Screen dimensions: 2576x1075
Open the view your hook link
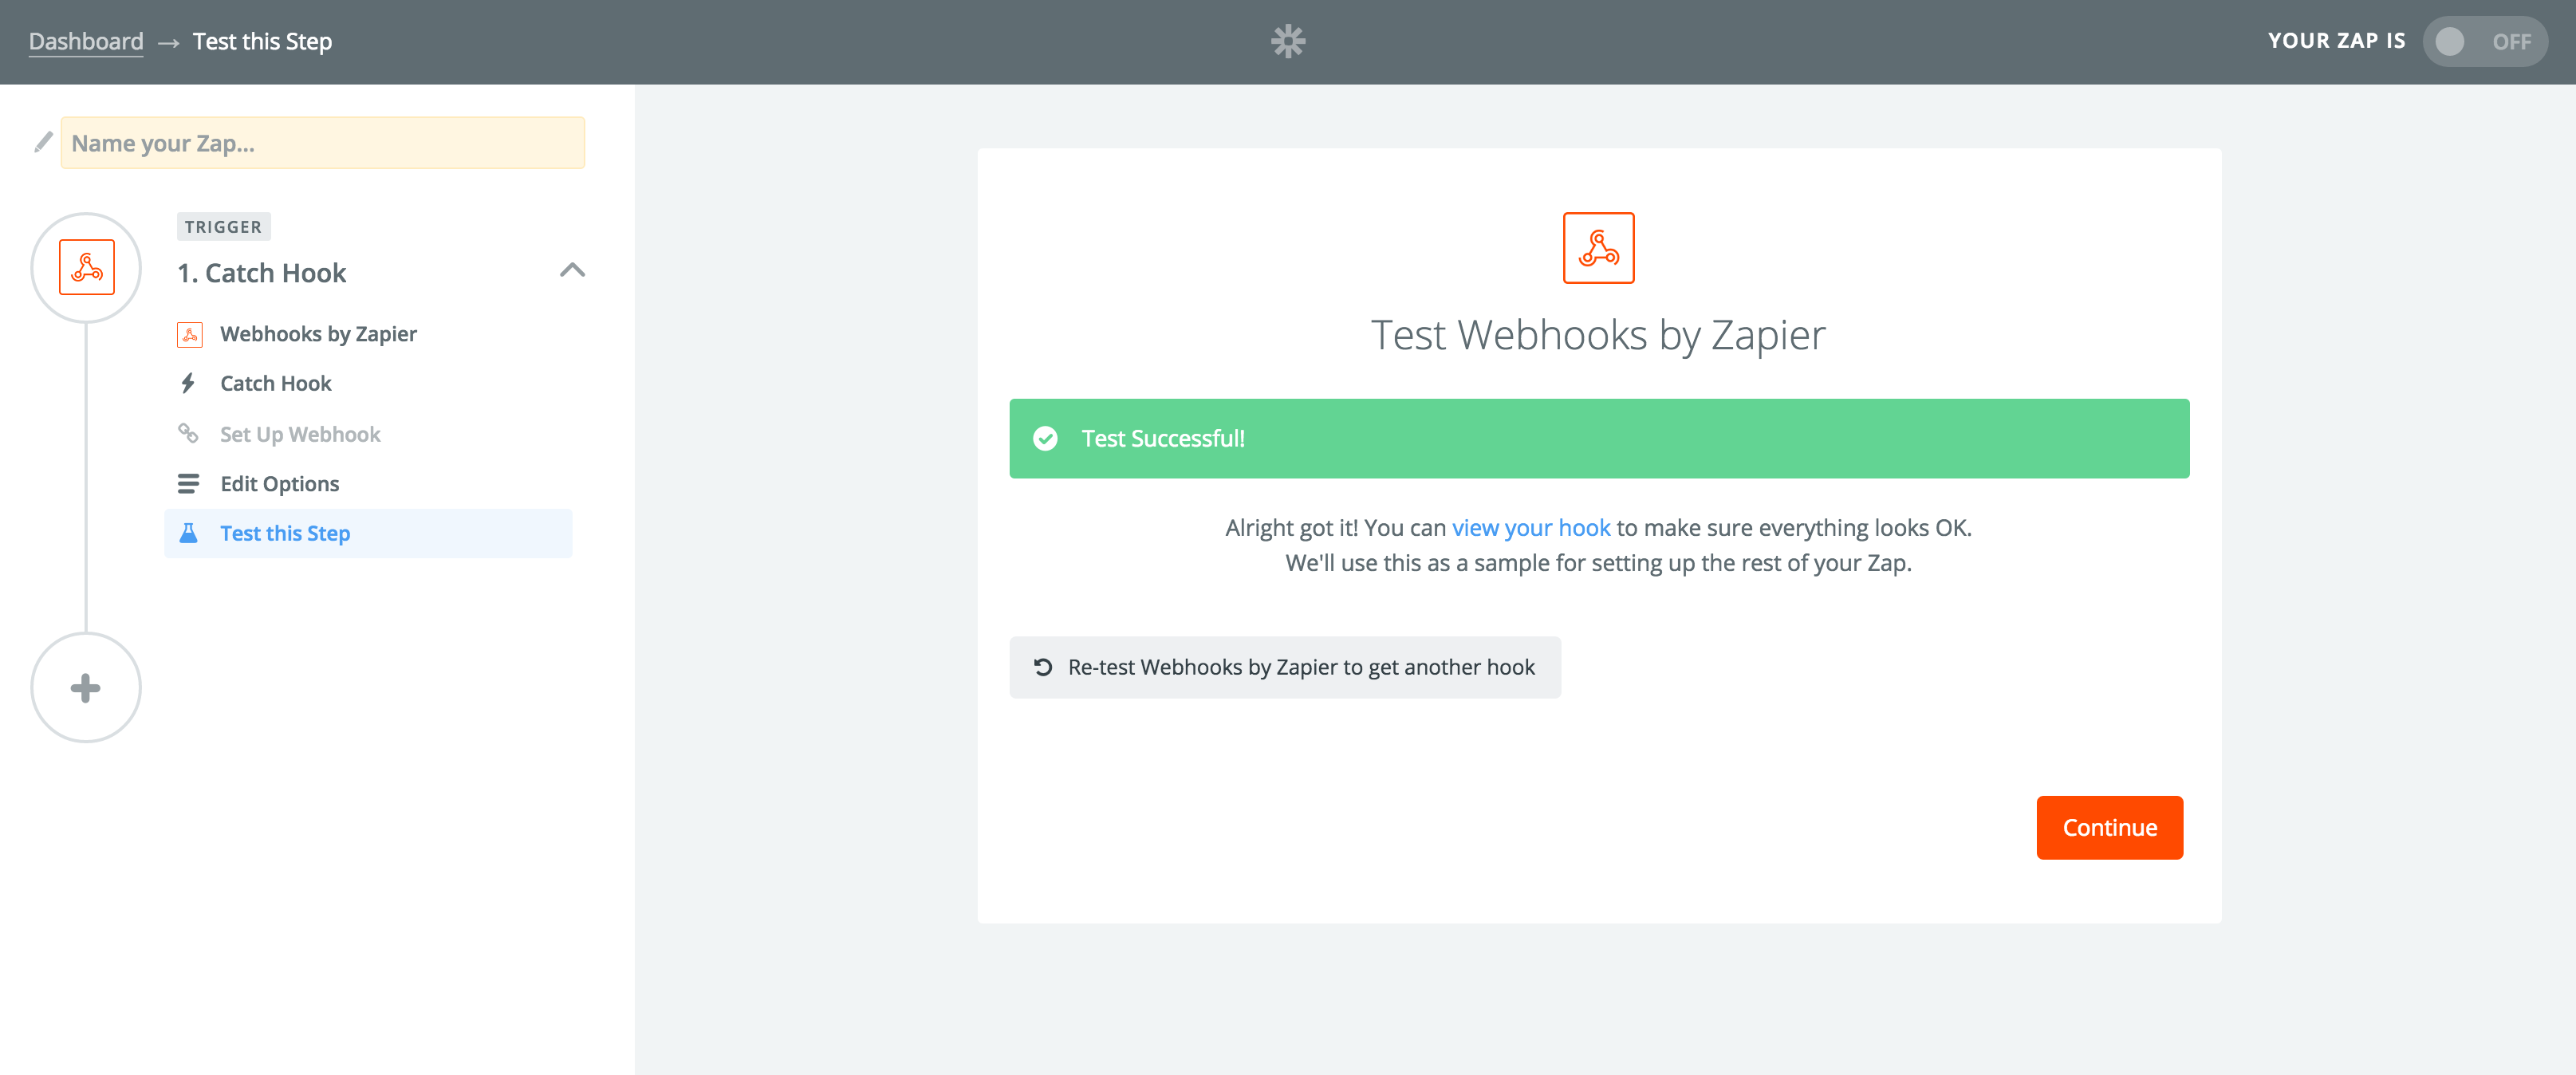(1531, 527)
